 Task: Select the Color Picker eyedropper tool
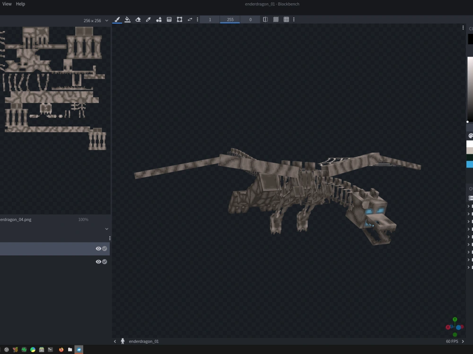click(148, 20)
